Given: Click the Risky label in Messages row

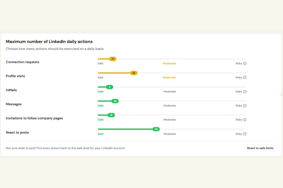Looking at the screenshot, I should pyautogui.click(x=239, y=106).
